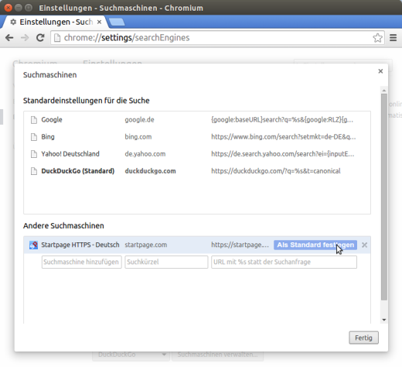Close the Suchmaschinen dialog with the X
Image resolution: width=402 pixels, height=367 pixels.
(380, 71)
